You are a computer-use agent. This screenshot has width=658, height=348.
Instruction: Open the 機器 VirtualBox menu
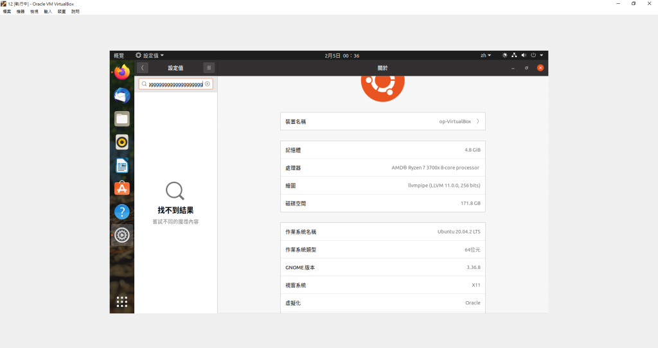coord(21,12)
